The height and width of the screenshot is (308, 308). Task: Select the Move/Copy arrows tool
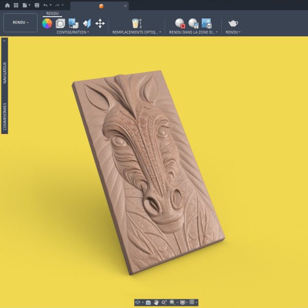(100, 24)
